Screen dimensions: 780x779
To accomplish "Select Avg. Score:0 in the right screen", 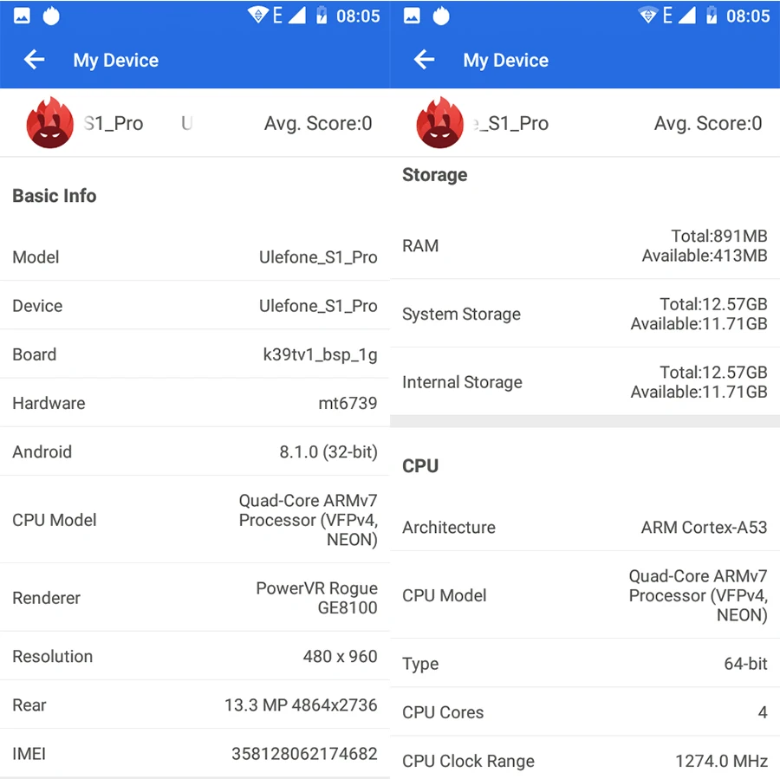I will [x=708, y=123].
